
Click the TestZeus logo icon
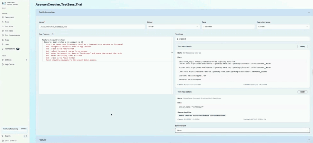click(x=4, y=3)
